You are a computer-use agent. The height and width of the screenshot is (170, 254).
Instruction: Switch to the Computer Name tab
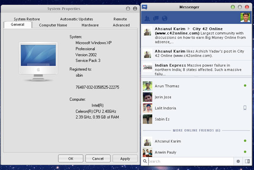point(53,25)
